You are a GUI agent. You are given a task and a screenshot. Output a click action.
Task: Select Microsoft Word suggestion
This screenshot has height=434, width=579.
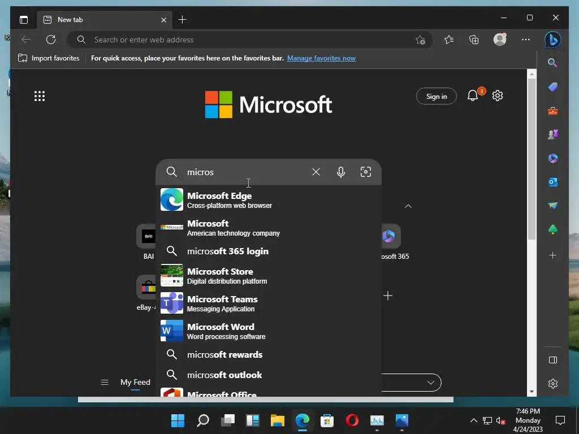269,331
